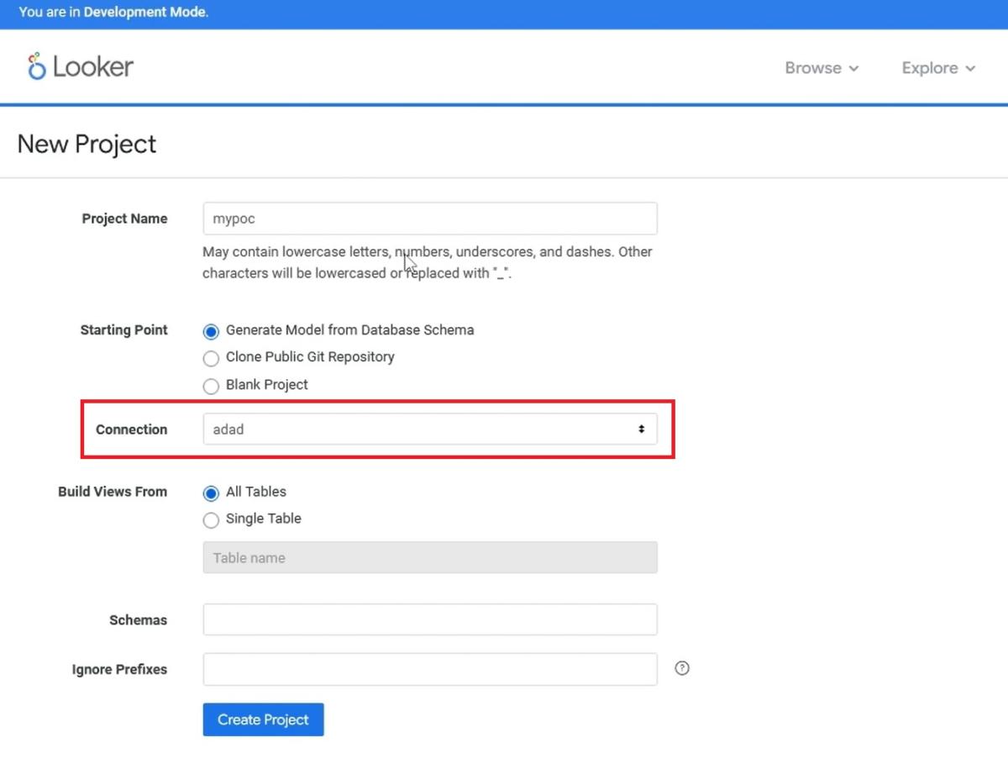Open the Explore menu
This screenshot has height=769, width=1008.
930,68
